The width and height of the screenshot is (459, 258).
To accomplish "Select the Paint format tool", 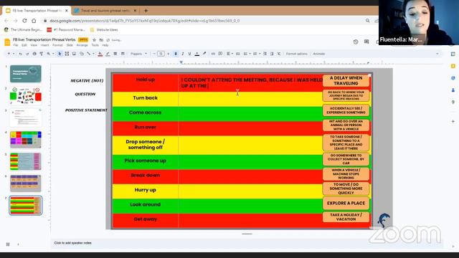I will point(42,54).
